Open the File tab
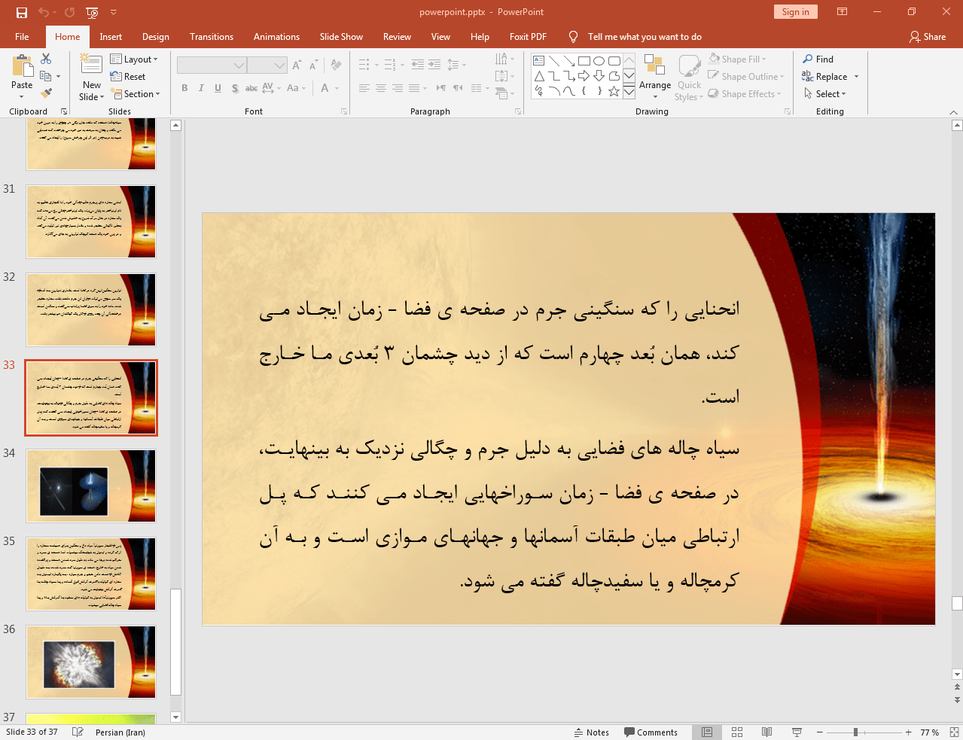Viewport: 963px width, 740px height. pyautogui.click(x=22, y=37)
